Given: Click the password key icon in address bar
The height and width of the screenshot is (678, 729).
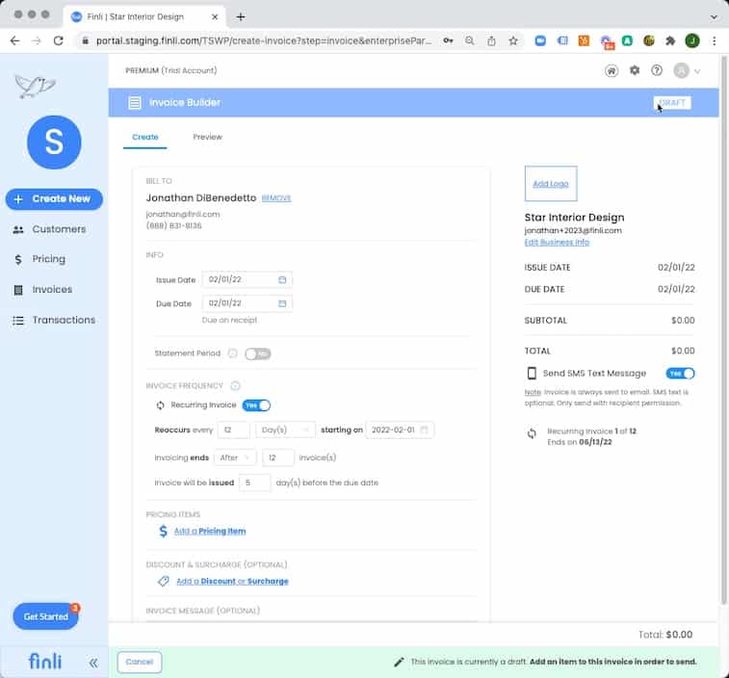Looking at the screenshot, I should pos(448,40).
